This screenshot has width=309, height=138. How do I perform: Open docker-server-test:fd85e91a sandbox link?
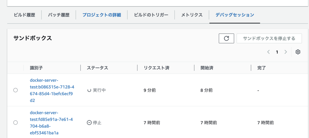(51, 123)
